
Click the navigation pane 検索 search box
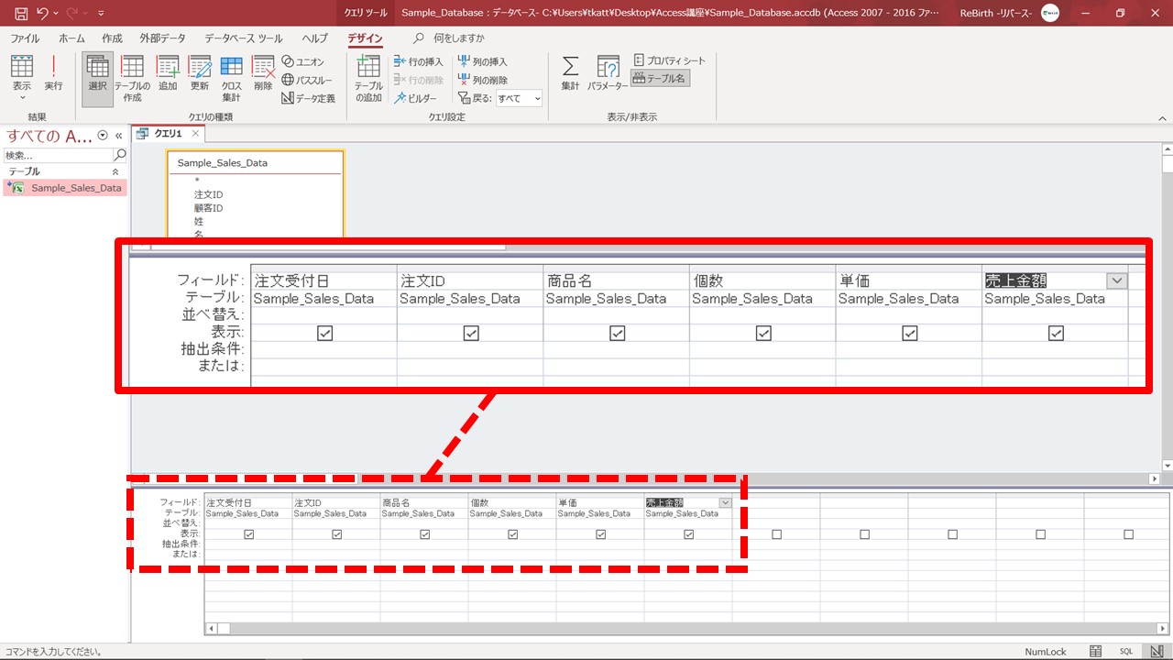[58, 155]
